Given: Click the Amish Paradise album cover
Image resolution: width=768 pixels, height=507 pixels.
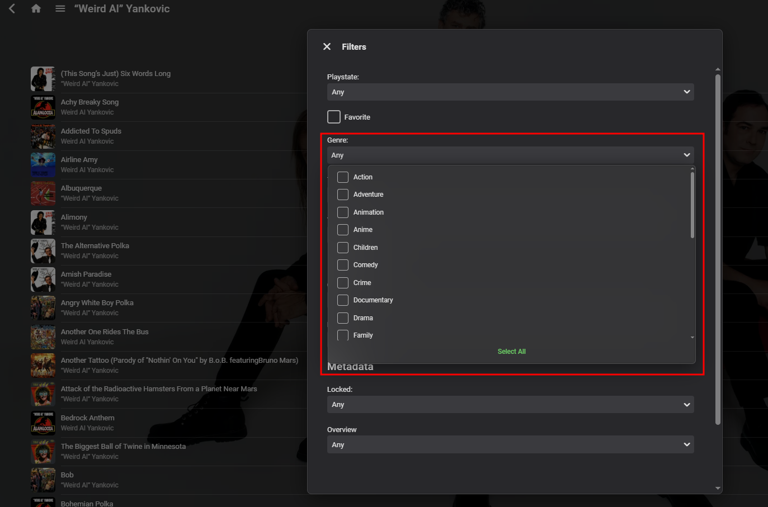Looking at the screenshot, I should point(43,279).
